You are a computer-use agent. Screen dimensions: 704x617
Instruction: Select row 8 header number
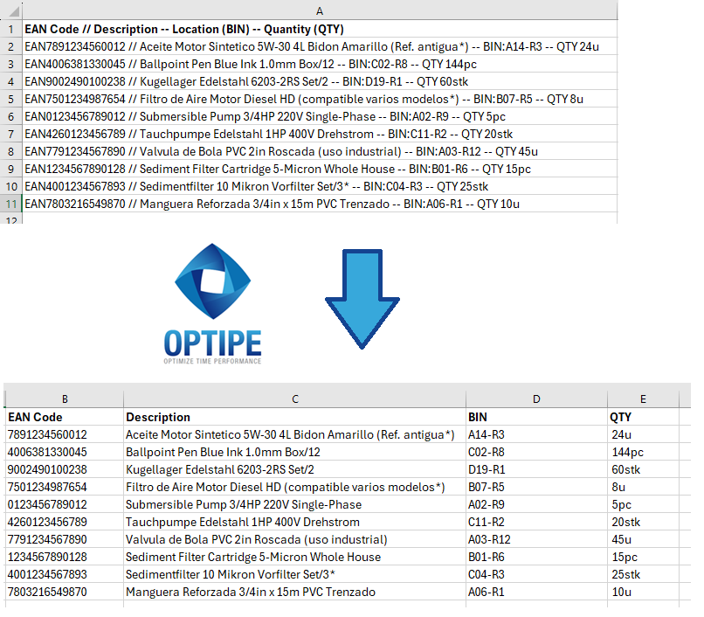(10, 152)
